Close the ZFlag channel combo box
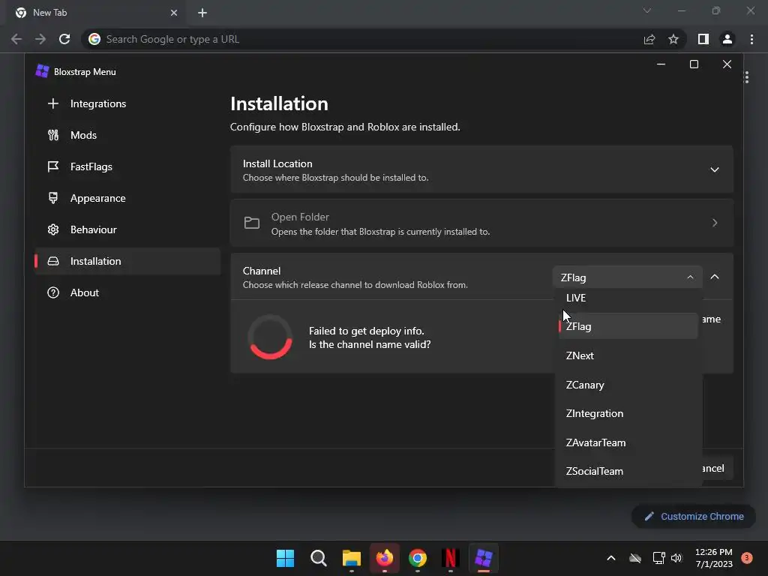The width and height of the screenshot is (768, 576). coord(628,277)
